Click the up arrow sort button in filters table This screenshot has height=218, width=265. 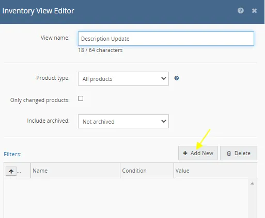click(11, 171)
